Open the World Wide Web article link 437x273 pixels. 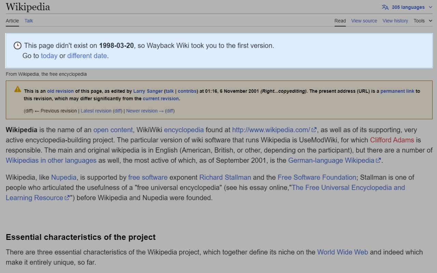coord(342,252)
